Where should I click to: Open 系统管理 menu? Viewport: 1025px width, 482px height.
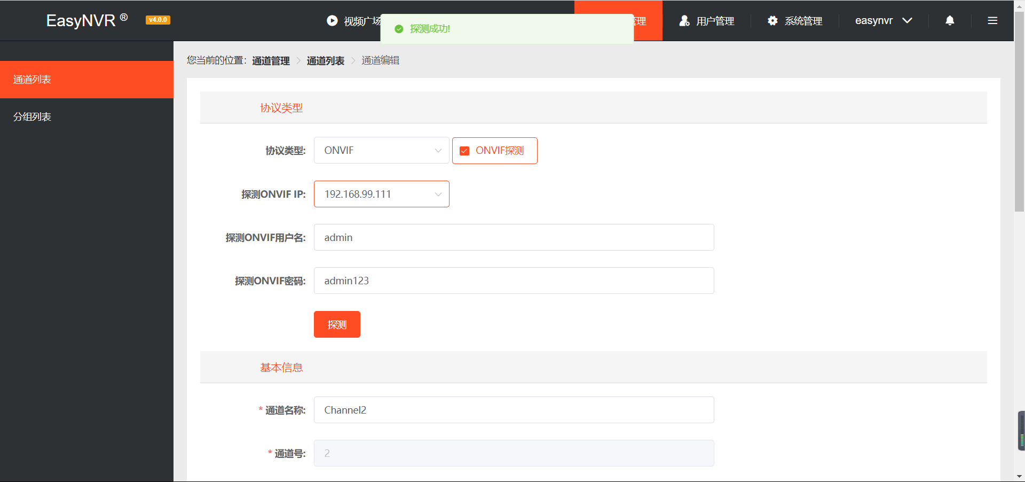pyautogui.click(x=794, y=21)
